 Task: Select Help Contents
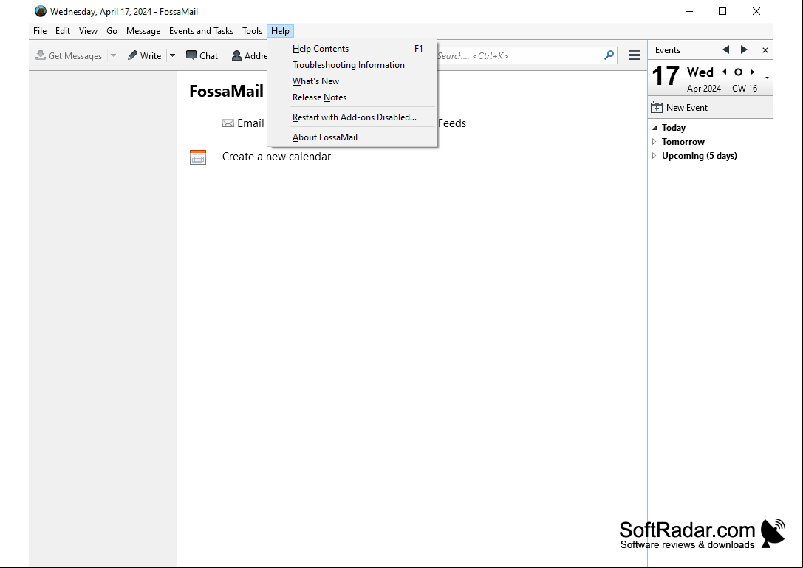(352, 49)
